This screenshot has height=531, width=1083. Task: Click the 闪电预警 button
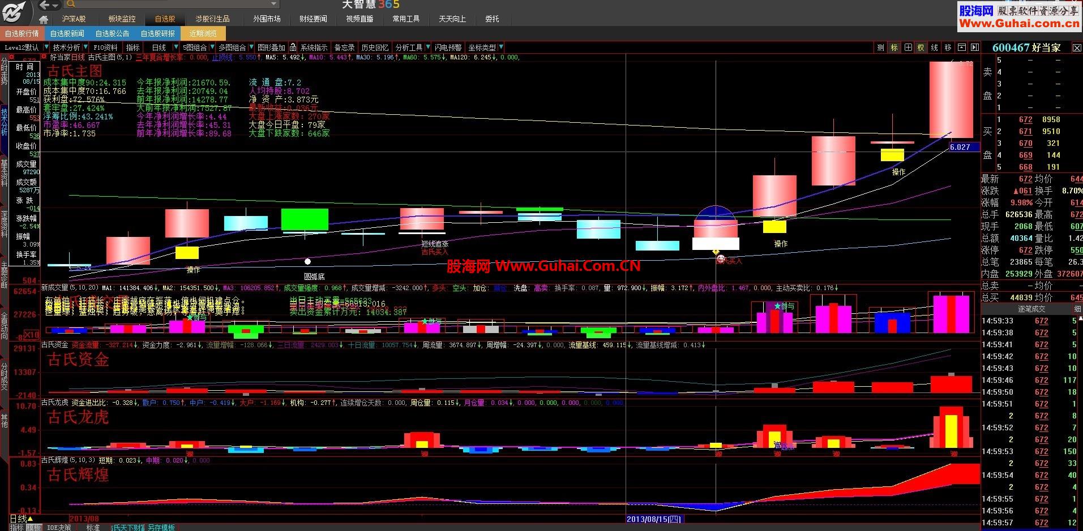click(448, 48)
